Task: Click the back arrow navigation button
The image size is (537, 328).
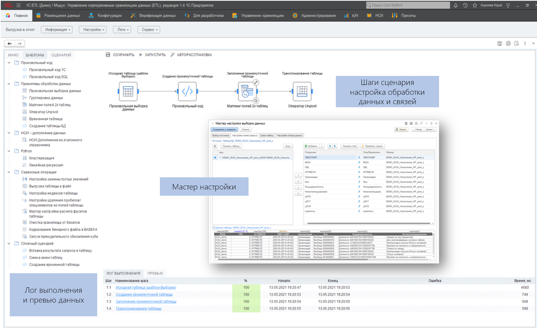Action: coord(10,43)
